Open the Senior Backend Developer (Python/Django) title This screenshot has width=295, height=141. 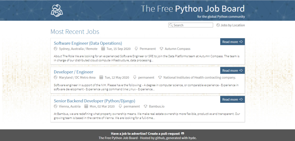tap(94, 101)
